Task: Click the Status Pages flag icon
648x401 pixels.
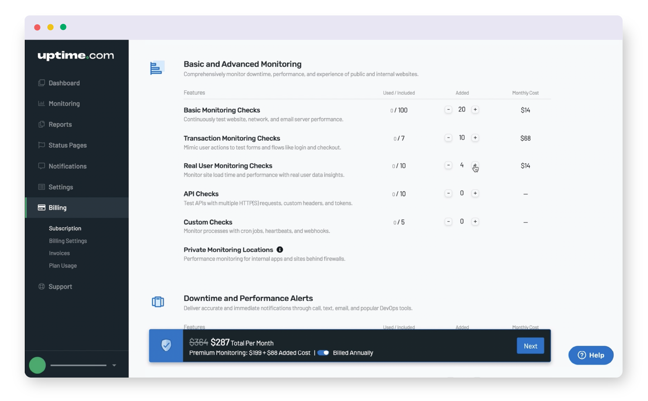Action: pyautogui.click(x=42, y=145)
